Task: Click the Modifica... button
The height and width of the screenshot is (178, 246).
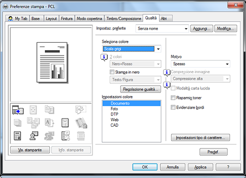Action: point(225,29)
